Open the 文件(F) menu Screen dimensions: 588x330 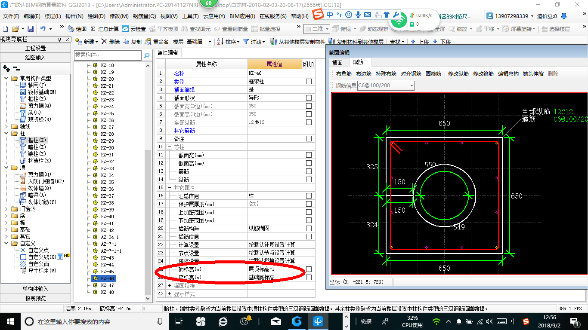[x=11, y=16]
